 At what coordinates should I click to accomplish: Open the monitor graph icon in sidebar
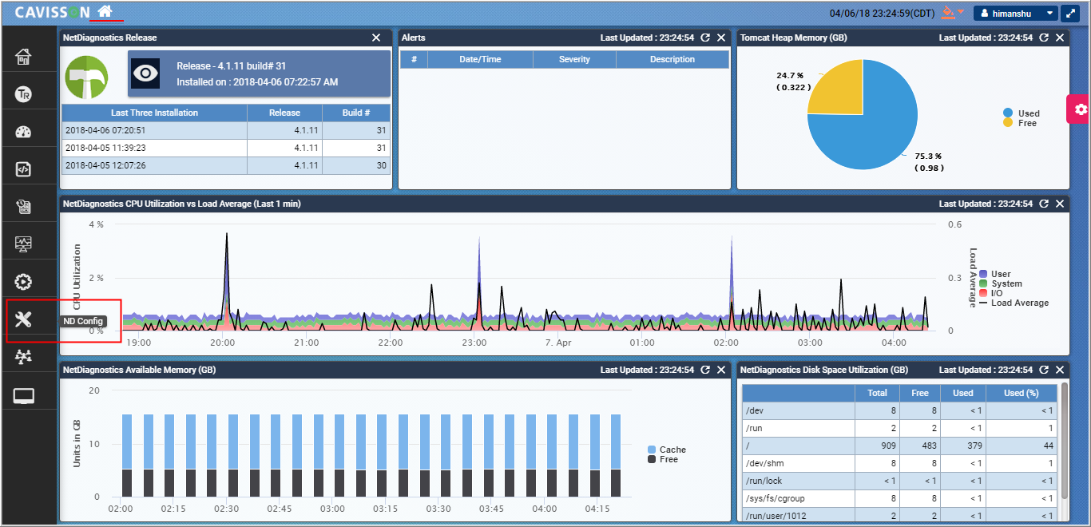pos(23,244)
